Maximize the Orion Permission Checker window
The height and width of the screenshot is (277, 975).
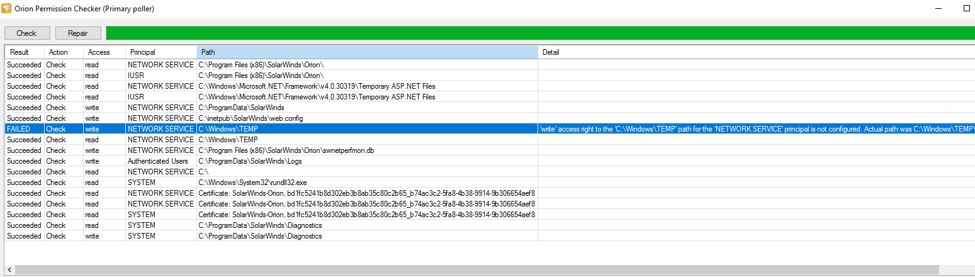[x=967, y=9]
